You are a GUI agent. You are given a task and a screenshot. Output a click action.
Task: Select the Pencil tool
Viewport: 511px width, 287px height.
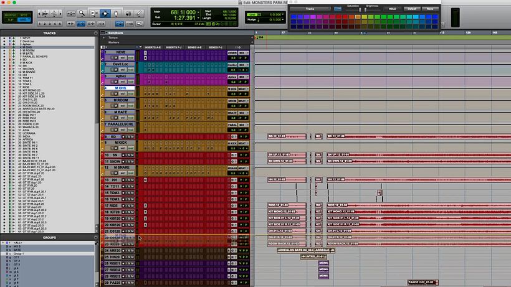point(139,13)
